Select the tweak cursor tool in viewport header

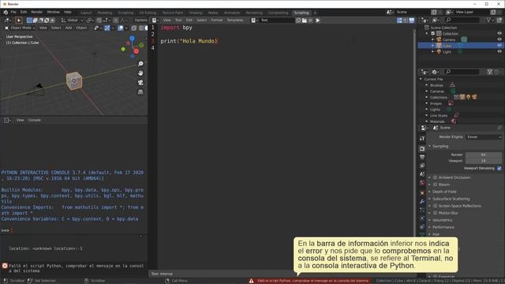(x=19, y=21)
